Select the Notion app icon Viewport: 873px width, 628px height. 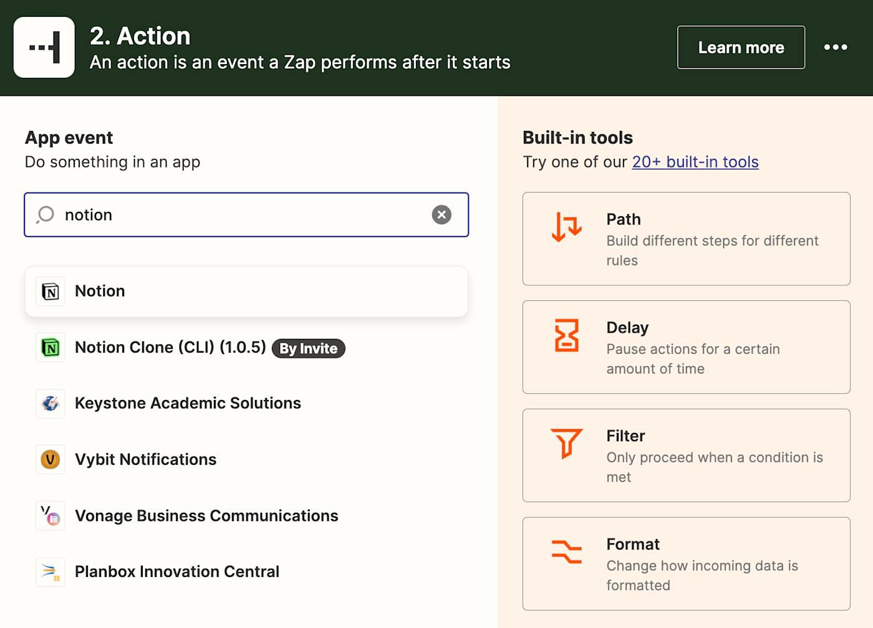[51, 292]
